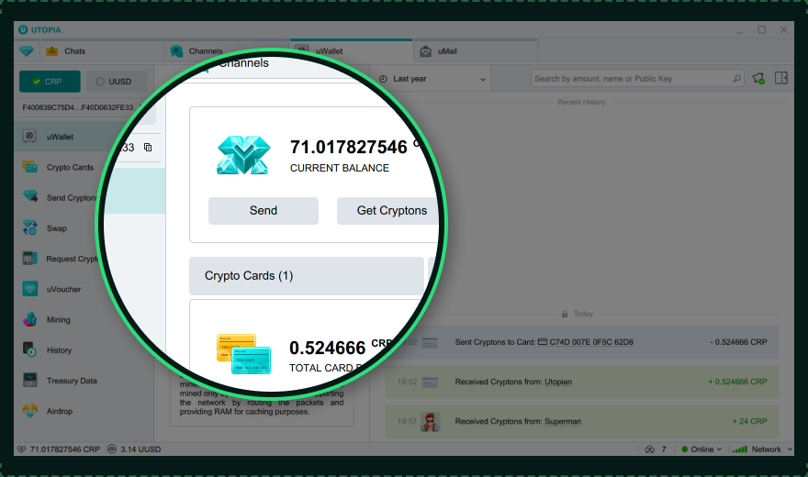Viewport: 808px width, 477px height.
Task: Open the Mining crystals icon
Action: pyautogui.click(x=30, y=319)
